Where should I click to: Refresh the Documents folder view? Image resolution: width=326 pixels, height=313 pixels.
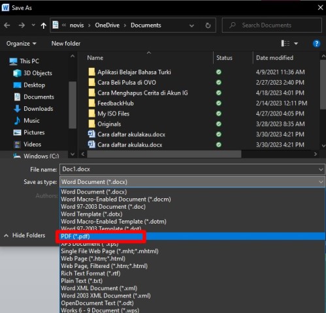(208, 25)
